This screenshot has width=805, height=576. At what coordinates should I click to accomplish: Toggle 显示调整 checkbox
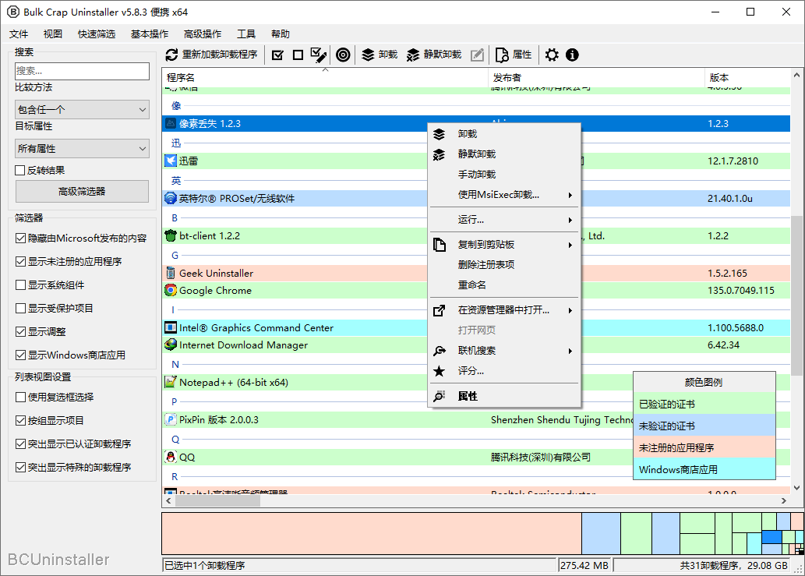(x=20, y=331)
